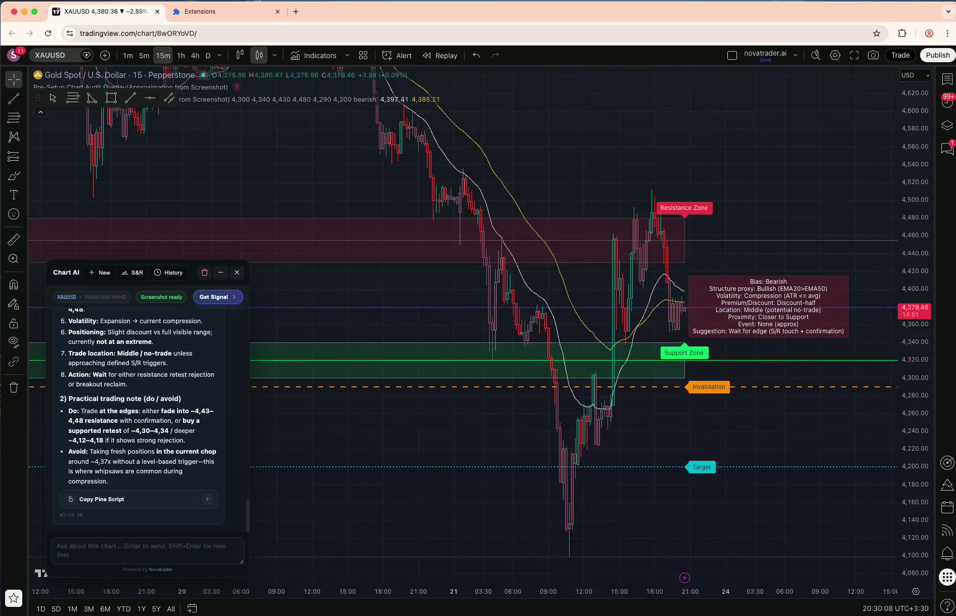Screen dimensions: 956x616
Task: Open the price scale settings gear
Action: (x=916, y=591)
